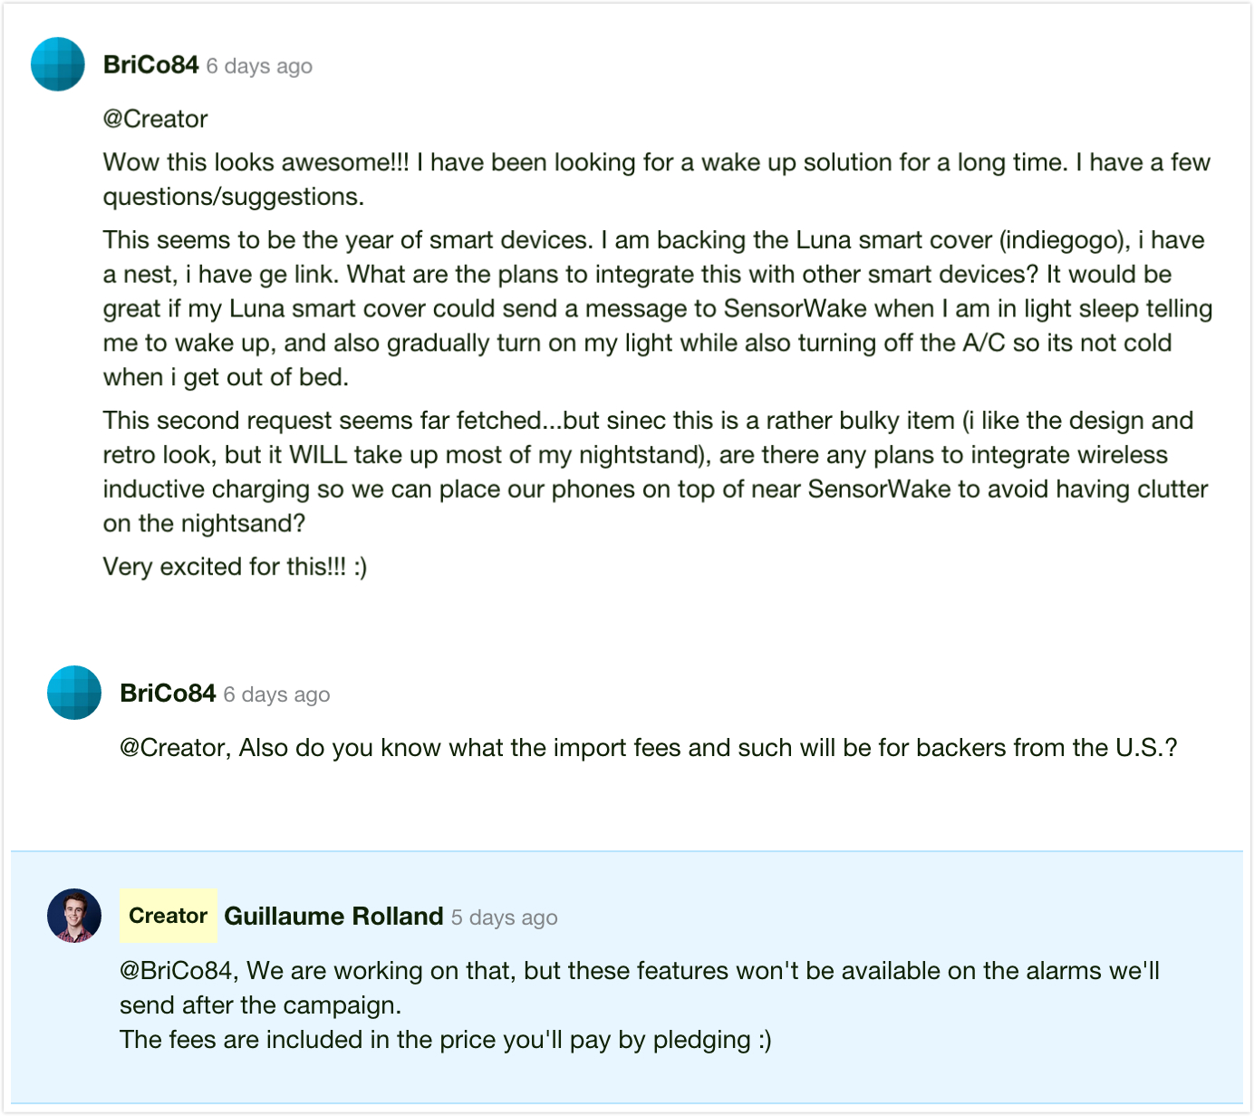Click 'The fees are included' sentence in the reply
Screen dimensions: 1254x1116
pyautogui.click(x=445, y=1040)
